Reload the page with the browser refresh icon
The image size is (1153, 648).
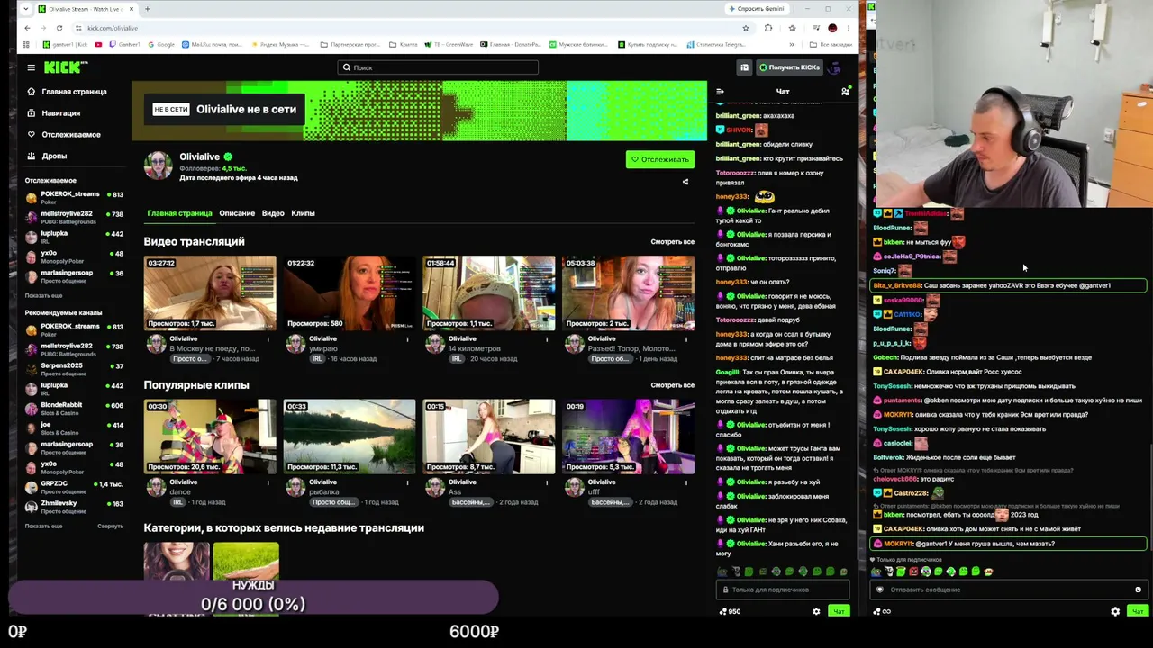click(59, 28)
